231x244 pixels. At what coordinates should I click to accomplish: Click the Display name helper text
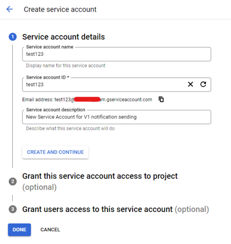pyautogui.click(x=66, y=66)
